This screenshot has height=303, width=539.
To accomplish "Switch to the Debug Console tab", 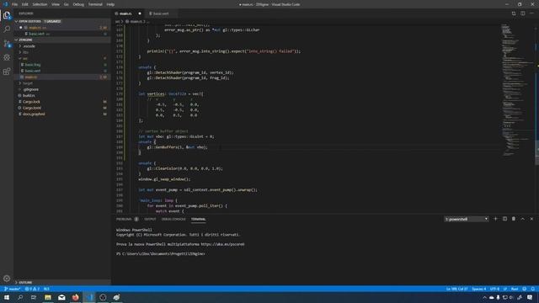I will (173, 219).
